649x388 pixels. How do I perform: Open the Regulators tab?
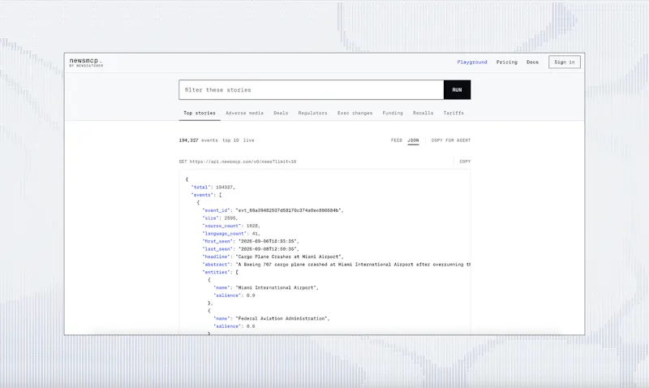coord(312,113)
